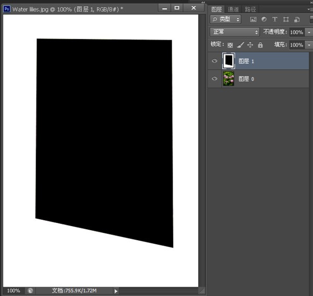
Task: Close the Water lilies.jpg document window
Action: 194,8
